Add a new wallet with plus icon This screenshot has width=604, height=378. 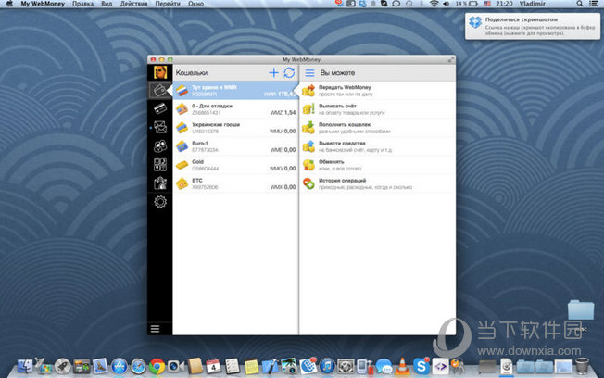(x=273, y=72)
